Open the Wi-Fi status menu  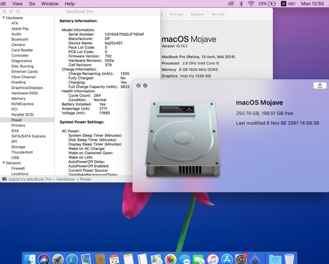click(251, 4)
